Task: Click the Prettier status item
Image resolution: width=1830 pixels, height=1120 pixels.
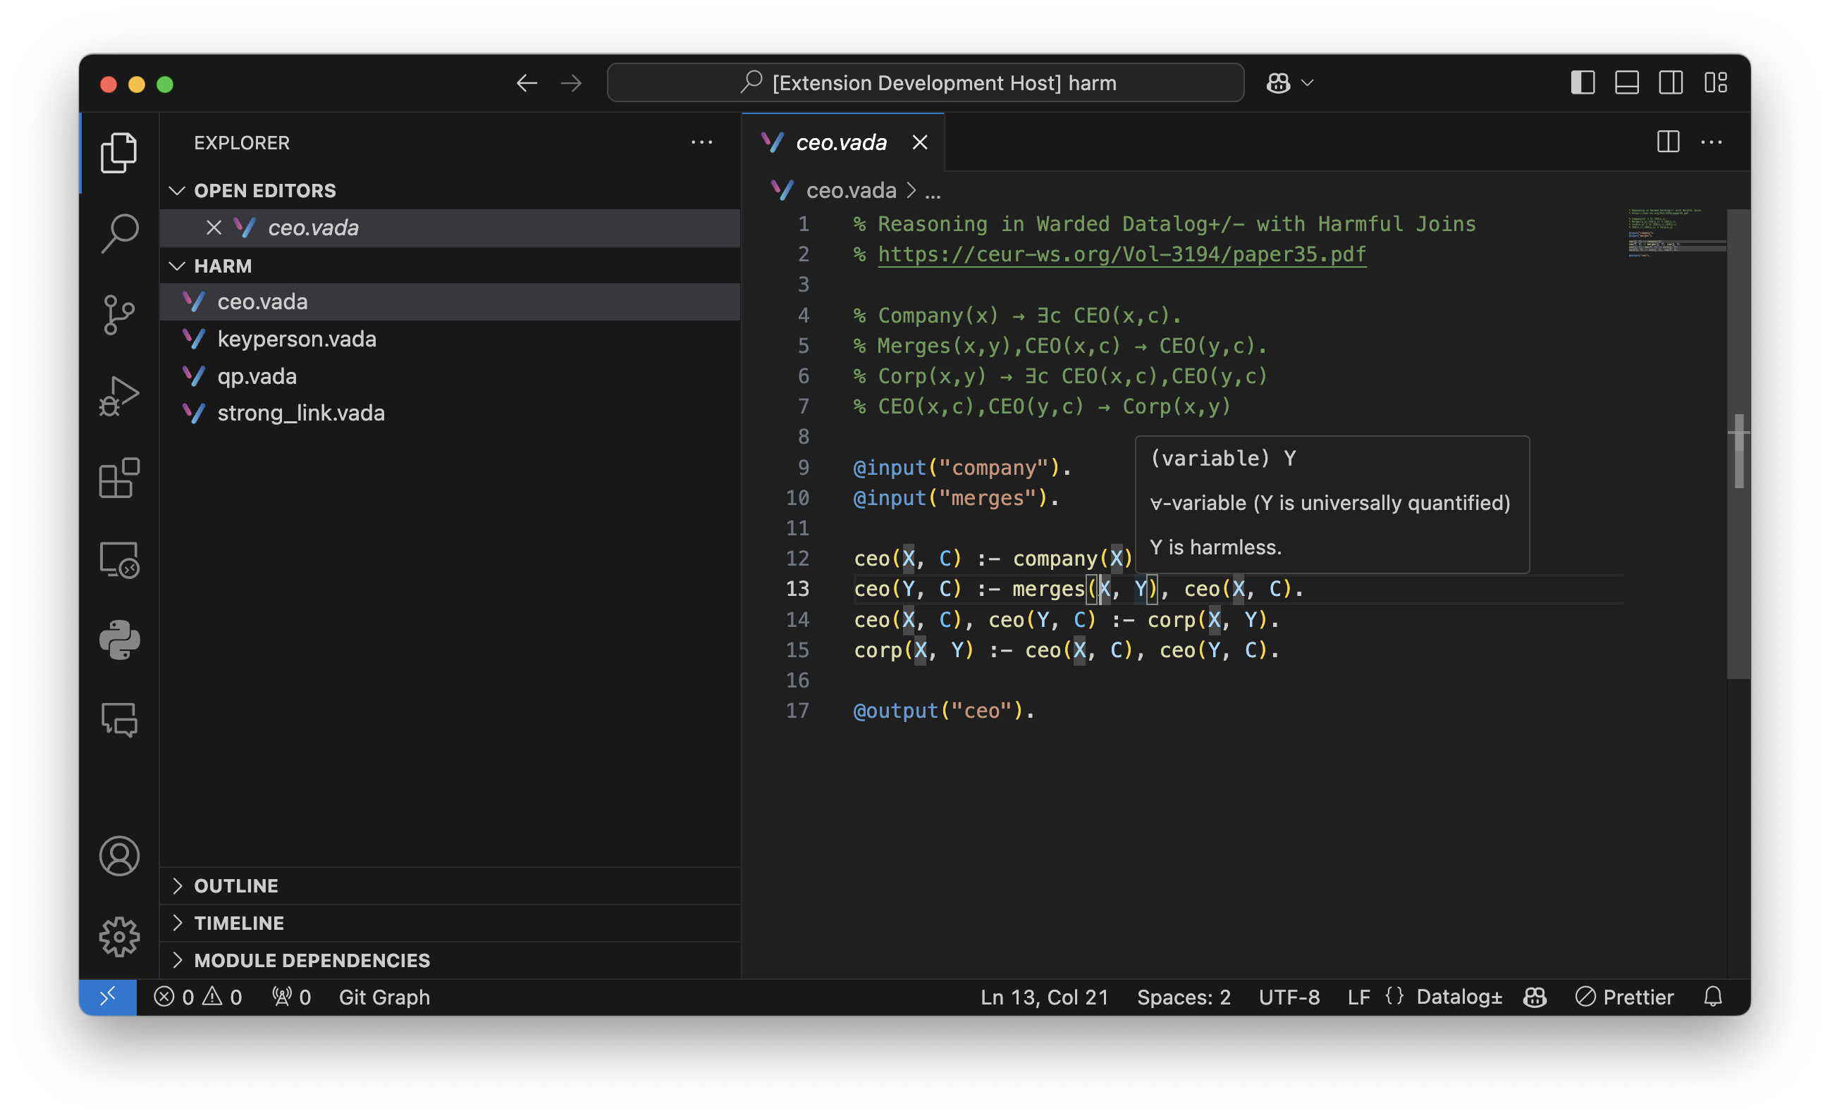Action: [1624, 997]
